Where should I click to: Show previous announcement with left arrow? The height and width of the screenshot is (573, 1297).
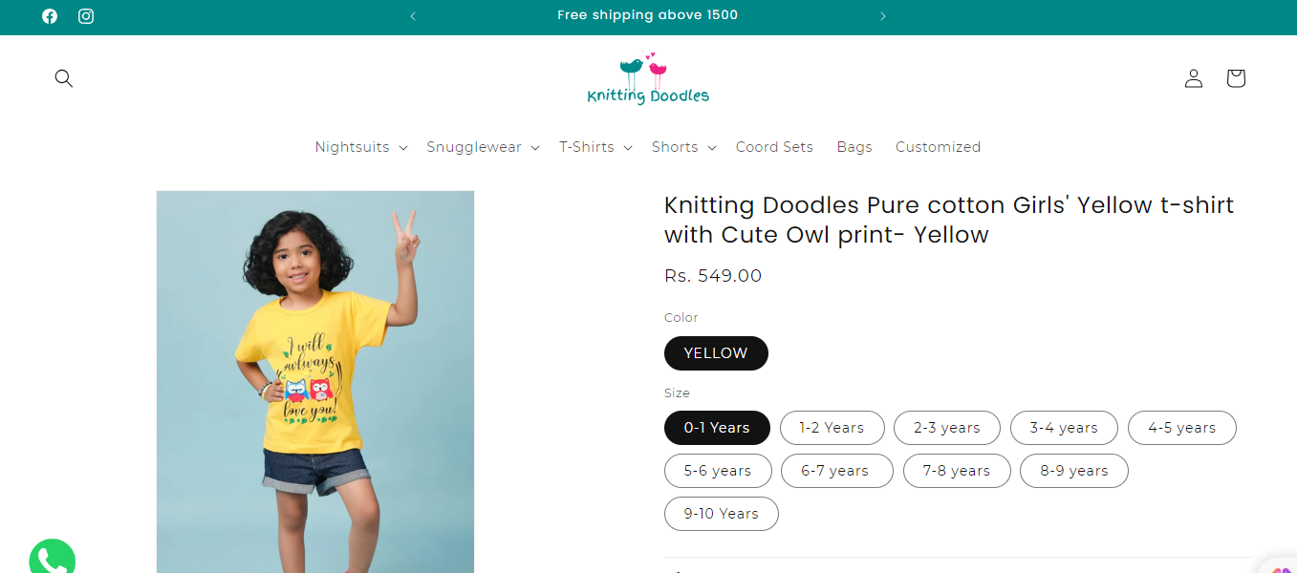[413, 16]
